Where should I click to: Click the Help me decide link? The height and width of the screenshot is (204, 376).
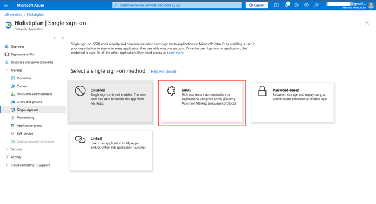click(x=163, y=72)
